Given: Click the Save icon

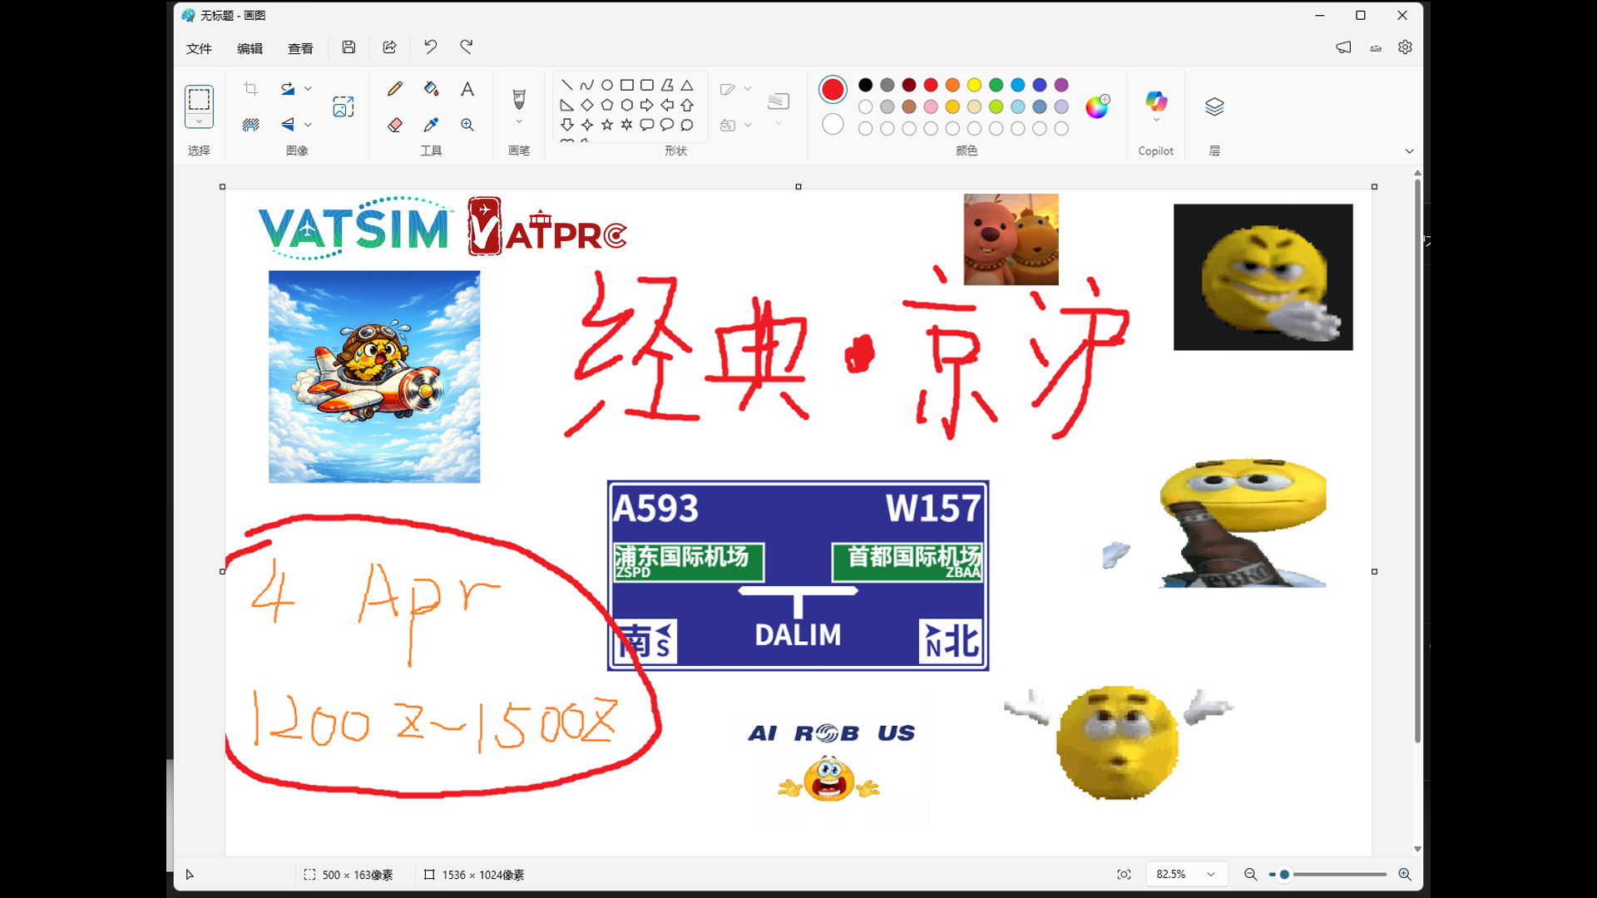Looking at the screenshot, I should click(349, 47).
